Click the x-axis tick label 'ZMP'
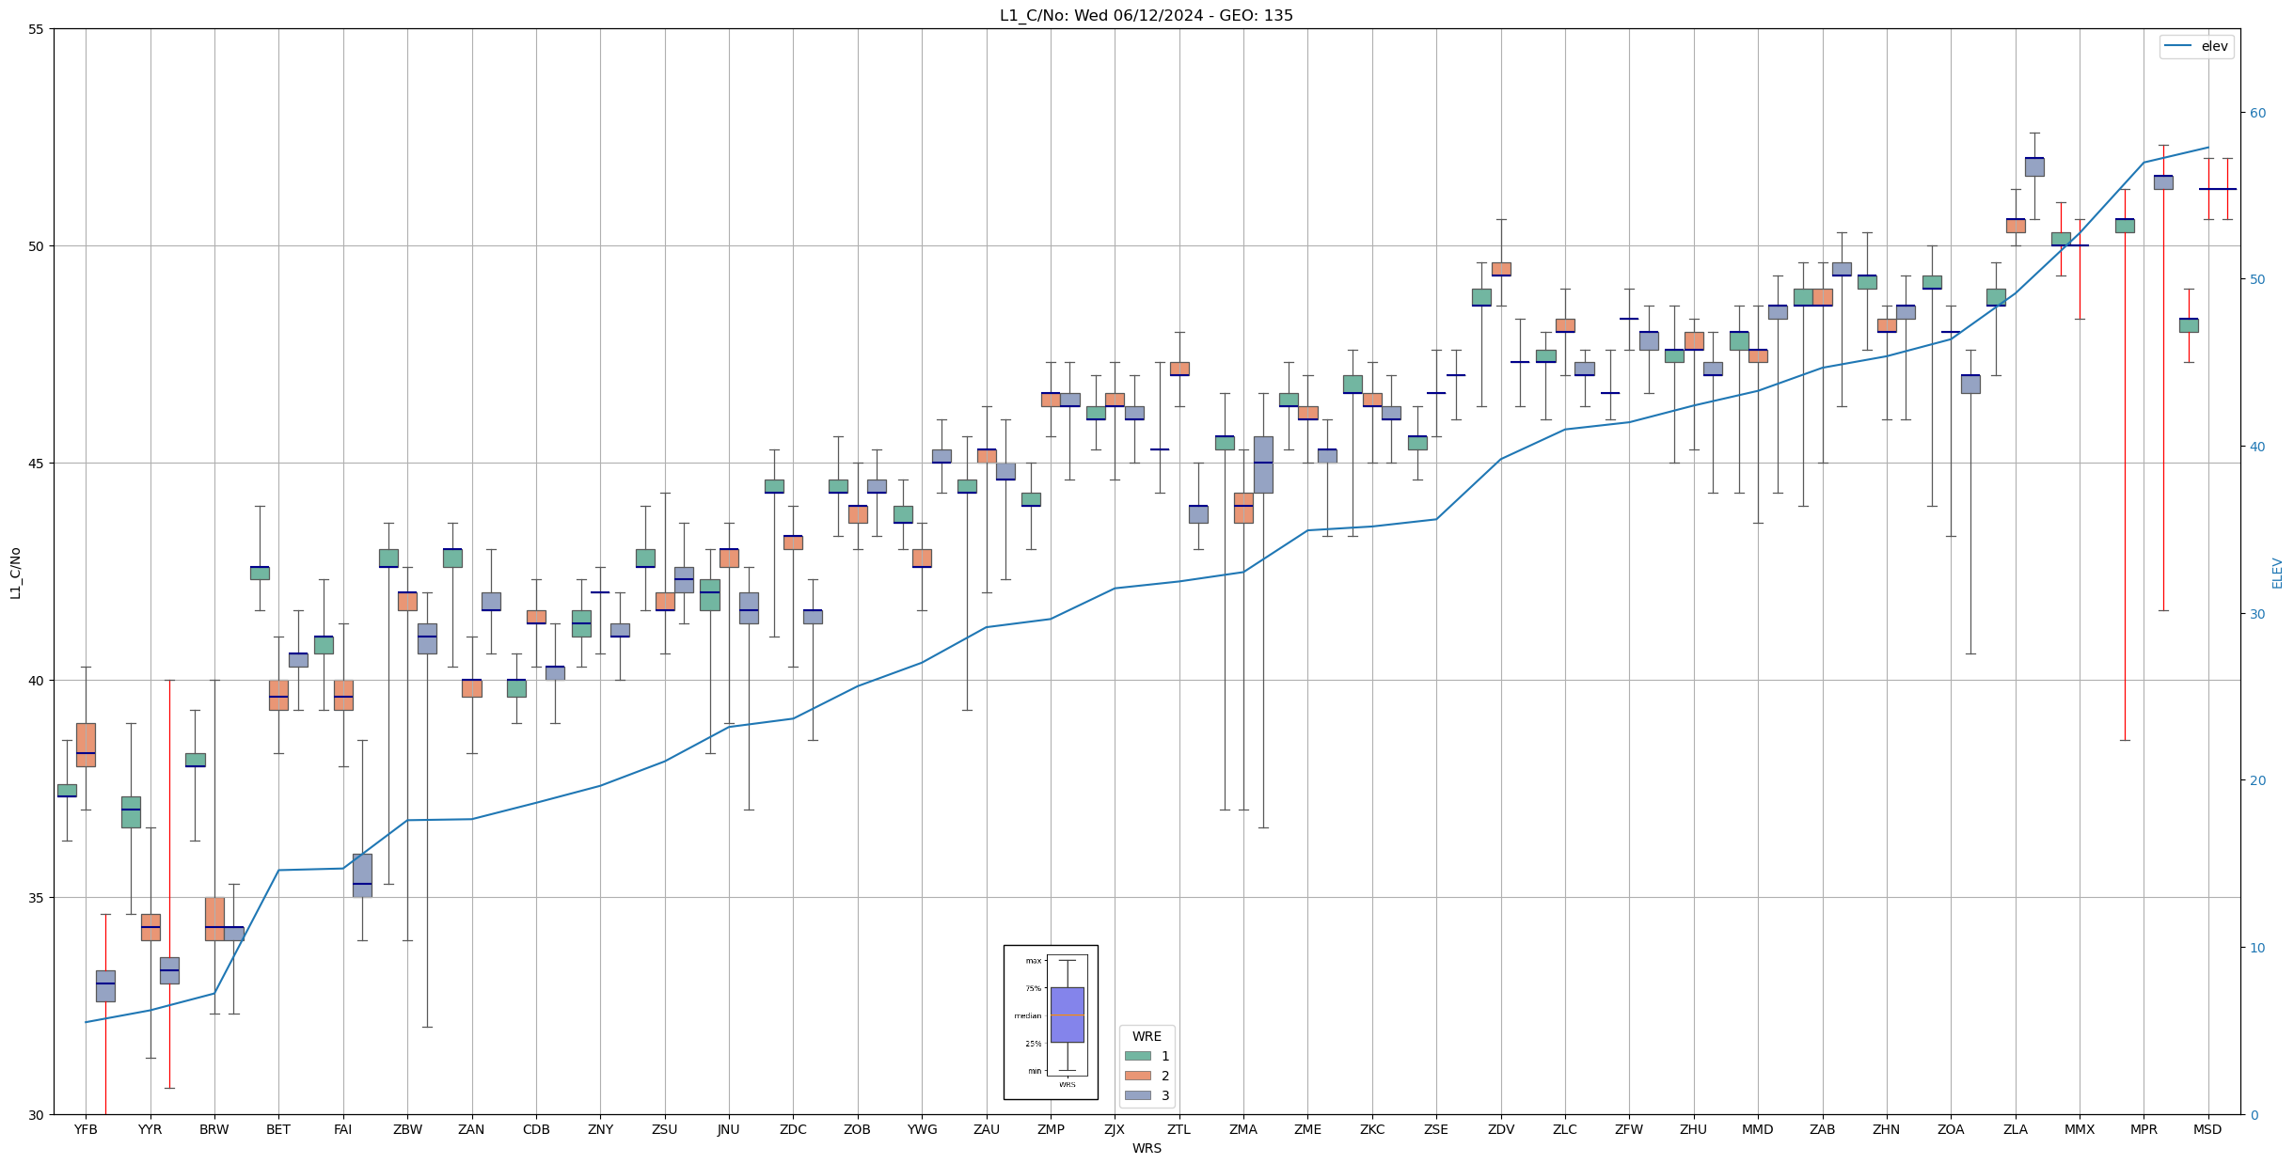The height and width of the screenshot is (1164, 2294). point(1051,1129)
